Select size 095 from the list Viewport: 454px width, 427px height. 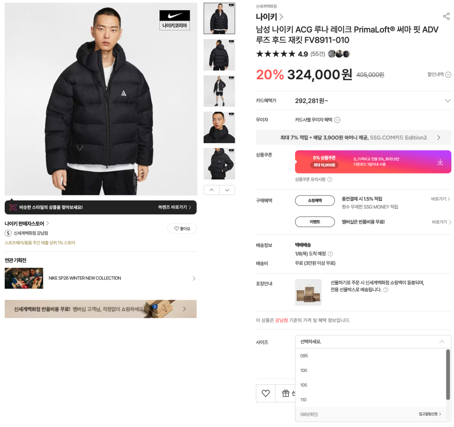tap(304, 355)
